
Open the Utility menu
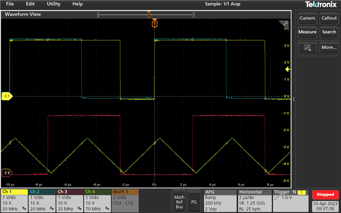(53, 4)
